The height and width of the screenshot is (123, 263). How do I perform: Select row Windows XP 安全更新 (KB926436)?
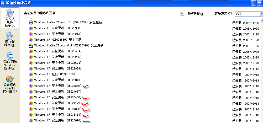pos(144,97)
